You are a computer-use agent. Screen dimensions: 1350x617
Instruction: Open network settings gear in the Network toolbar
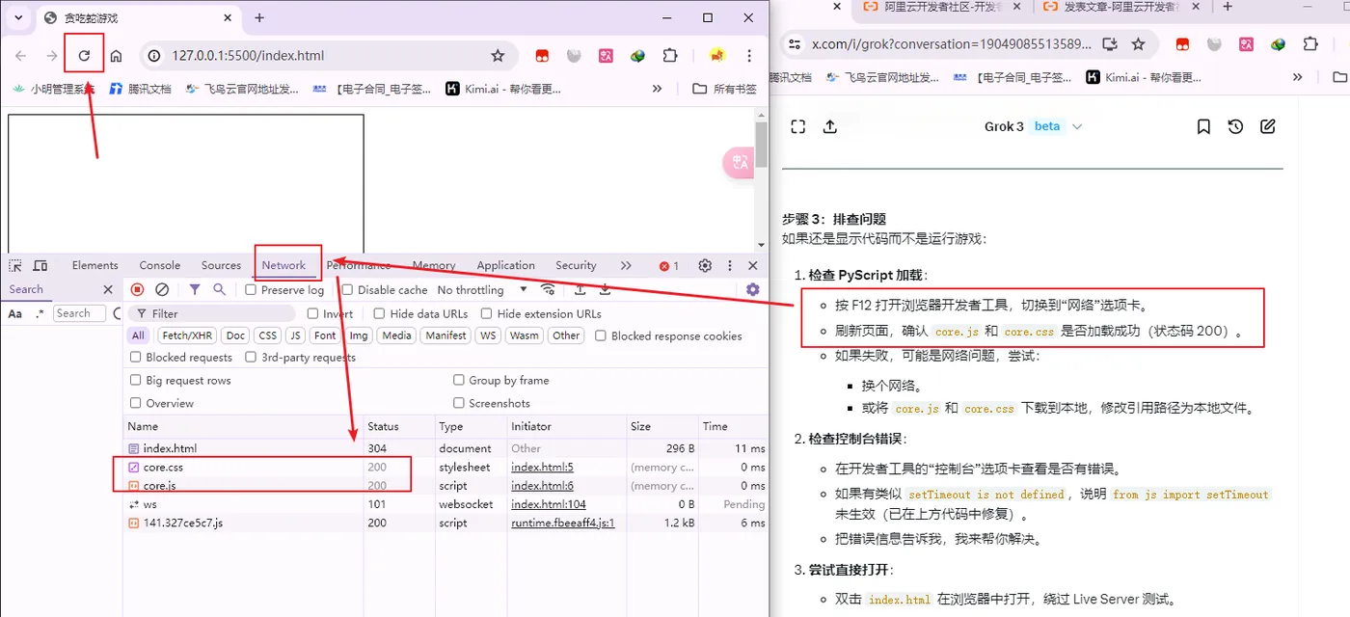coord(753,289)
